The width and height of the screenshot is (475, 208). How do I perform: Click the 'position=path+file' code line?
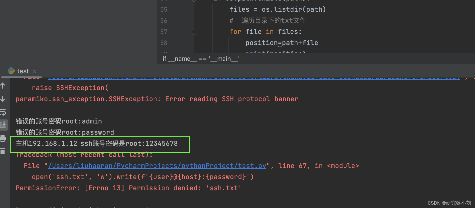(x=282, y=43)
